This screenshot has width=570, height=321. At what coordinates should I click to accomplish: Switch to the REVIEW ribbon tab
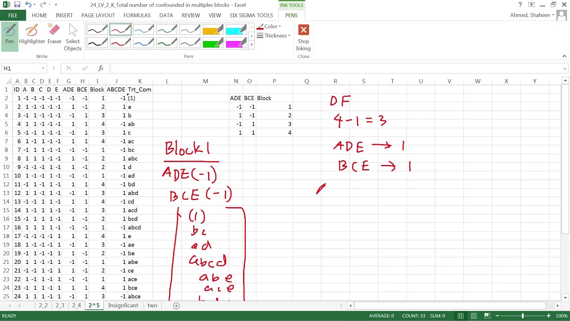(x=191, y=15)
